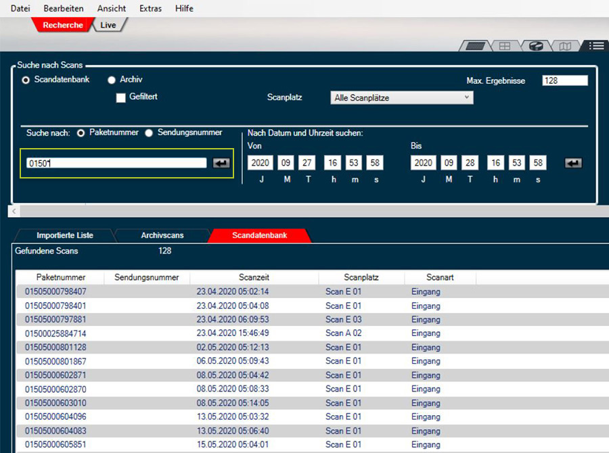Select row with package 01505000605851
Viewport: 609px width, 453px height.
[x=313, y=444]
